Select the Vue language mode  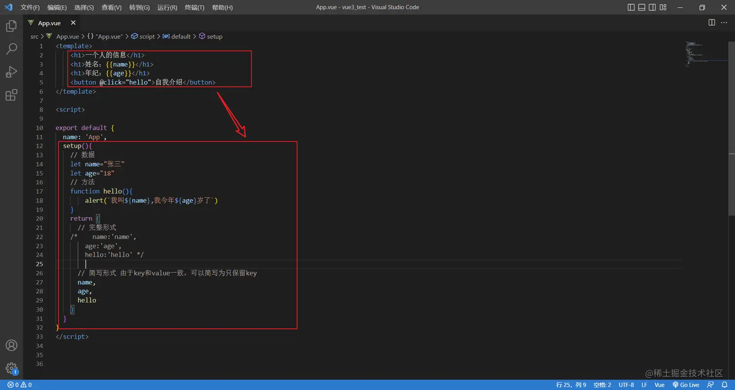(660, 385)
